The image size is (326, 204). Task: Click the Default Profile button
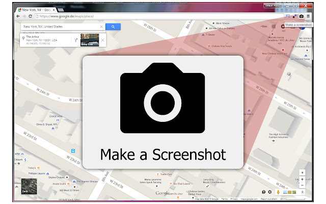tap(271, 5)
